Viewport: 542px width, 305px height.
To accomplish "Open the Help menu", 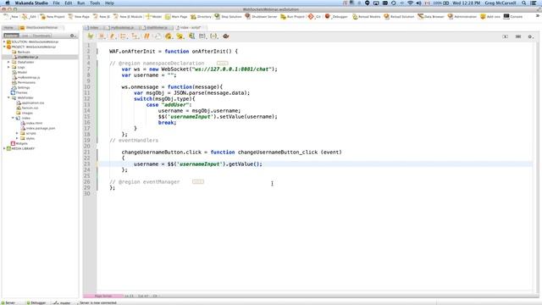I will (109, 3).
